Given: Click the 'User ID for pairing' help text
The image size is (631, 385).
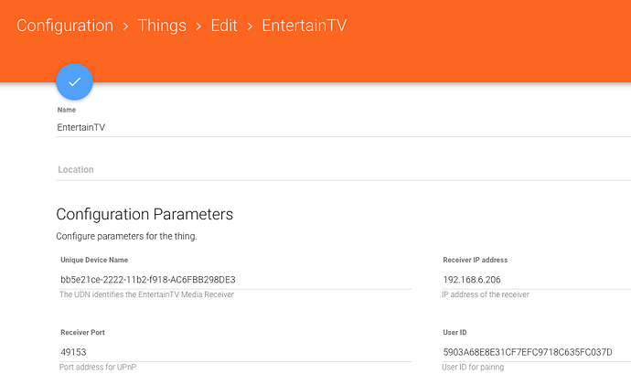Looking at the screenshot, I should 472,367.
